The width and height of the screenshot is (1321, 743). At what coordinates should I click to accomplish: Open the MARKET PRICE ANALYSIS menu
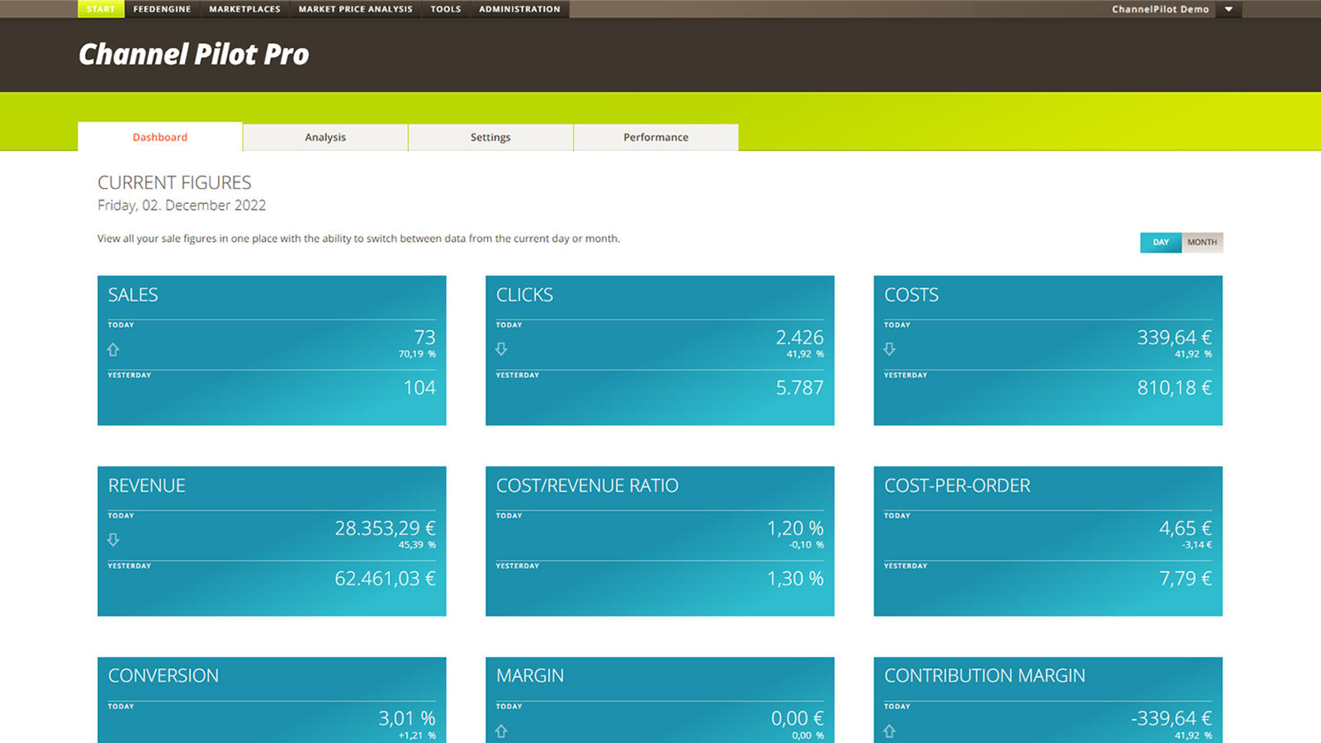pos(355,9)
